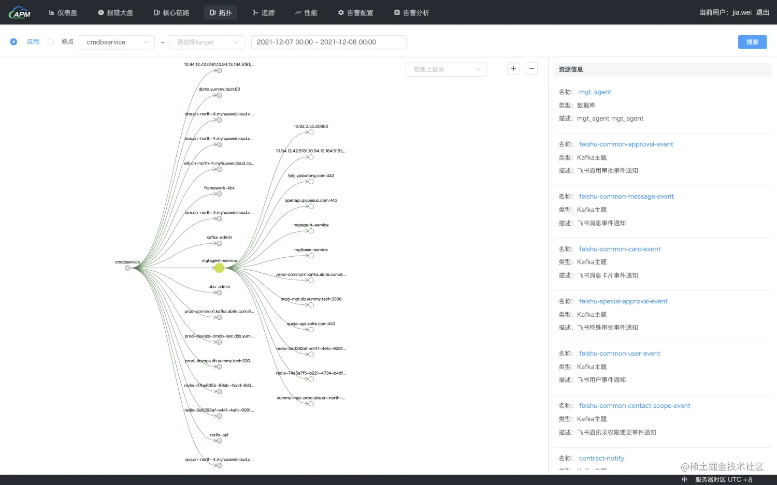Click the prod-devops-cmdb-sec.dds.yum node
This screenshot has height=485, width=777.
click(219, 342)
